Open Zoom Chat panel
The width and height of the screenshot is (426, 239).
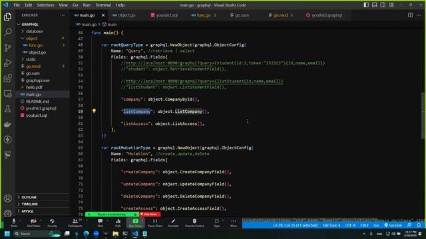101,223
